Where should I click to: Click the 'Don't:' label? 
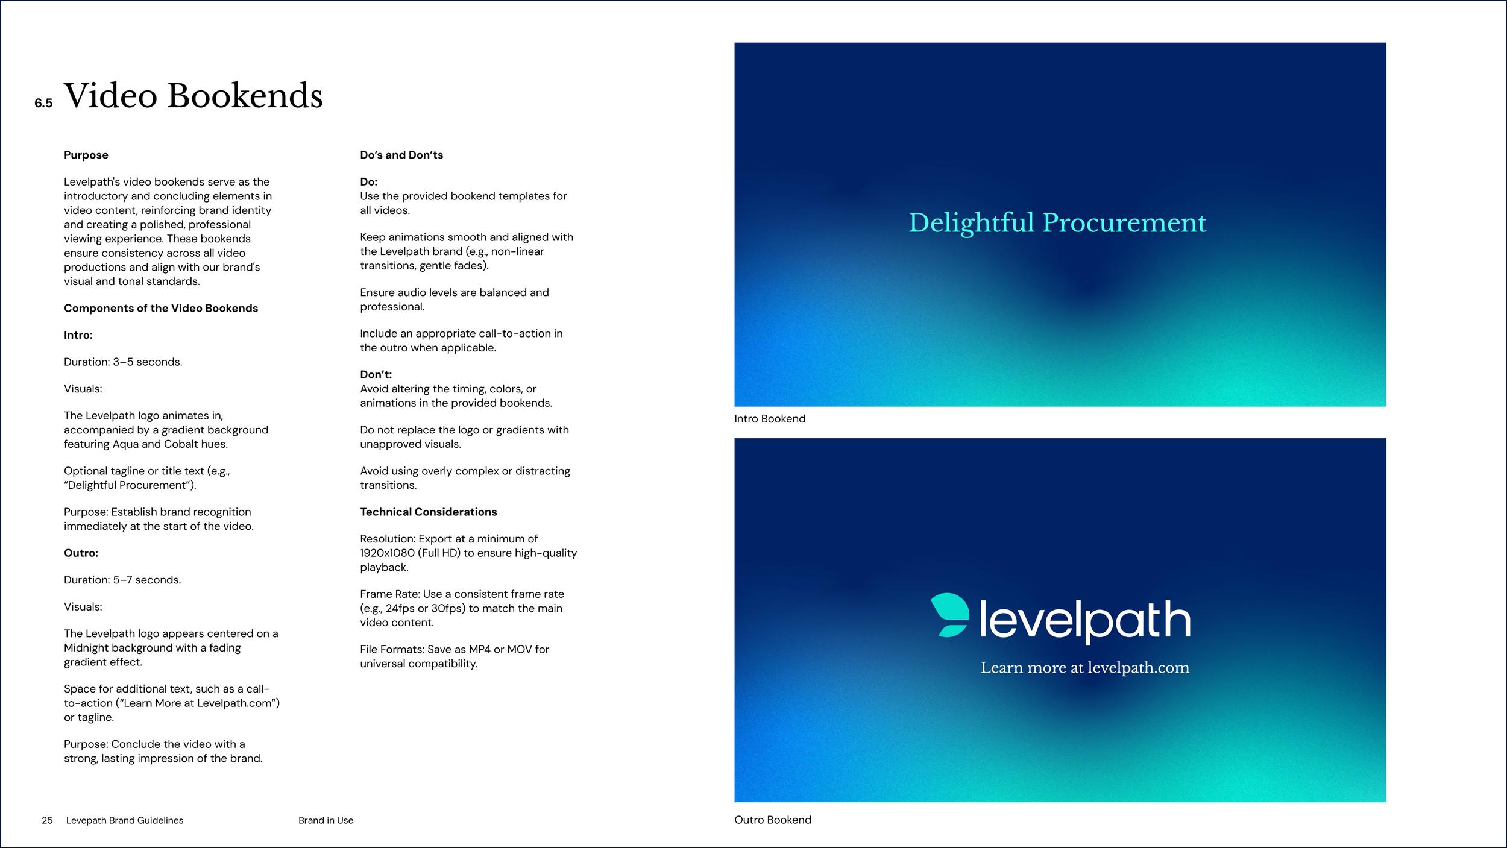point(376,374)
